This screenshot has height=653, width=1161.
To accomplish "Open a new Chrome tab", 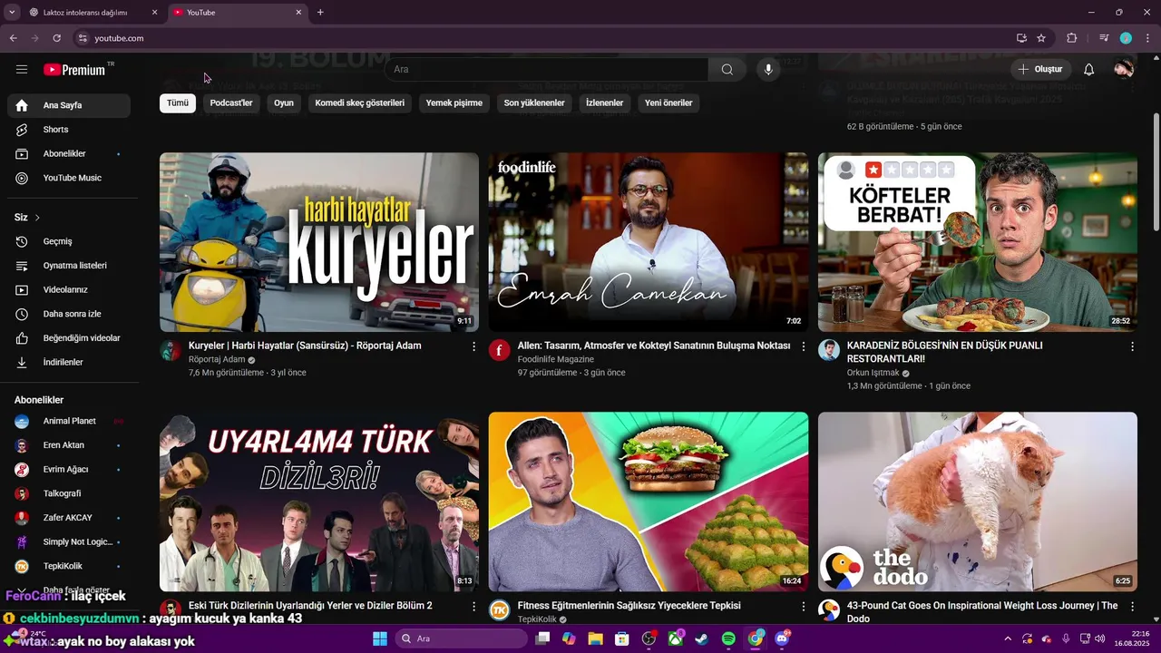I will 320,13.
